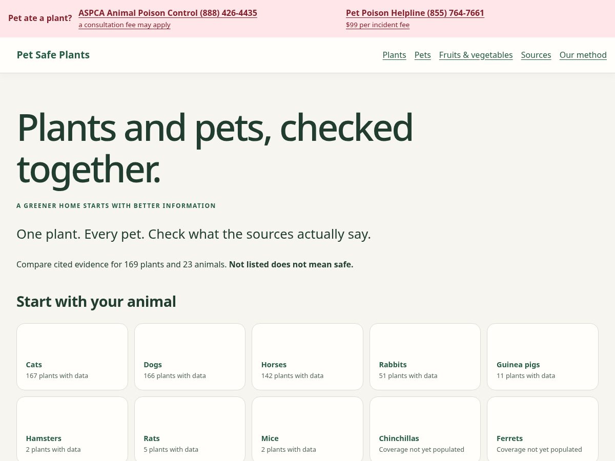Click 'A greener home starts' tagline

(x=116, y=206)
